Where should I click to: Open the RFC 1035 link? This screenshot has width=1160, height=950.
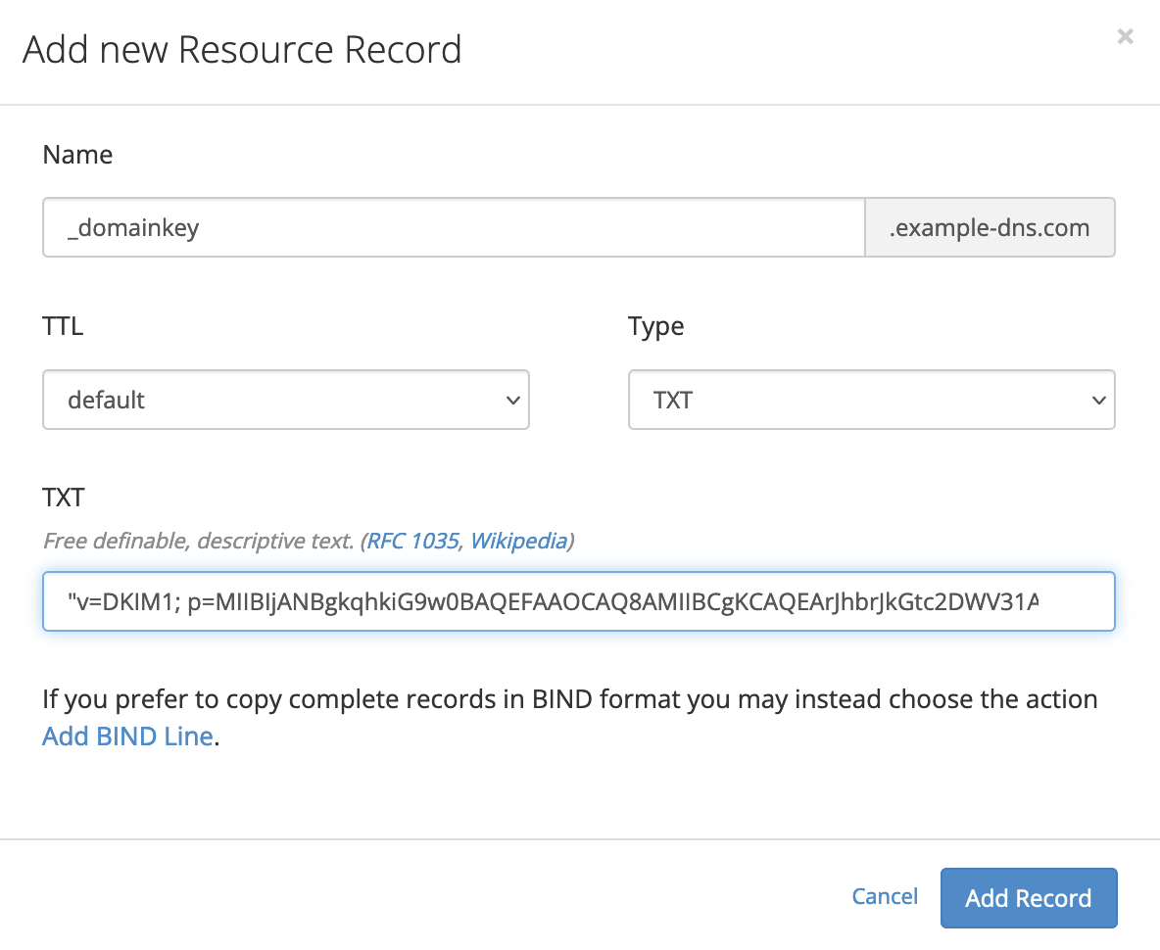click(x=412, y=541)
